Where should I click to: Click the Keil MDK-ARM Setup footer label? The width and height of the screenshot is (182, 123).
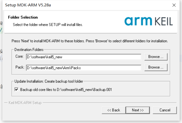coord(25,103)
